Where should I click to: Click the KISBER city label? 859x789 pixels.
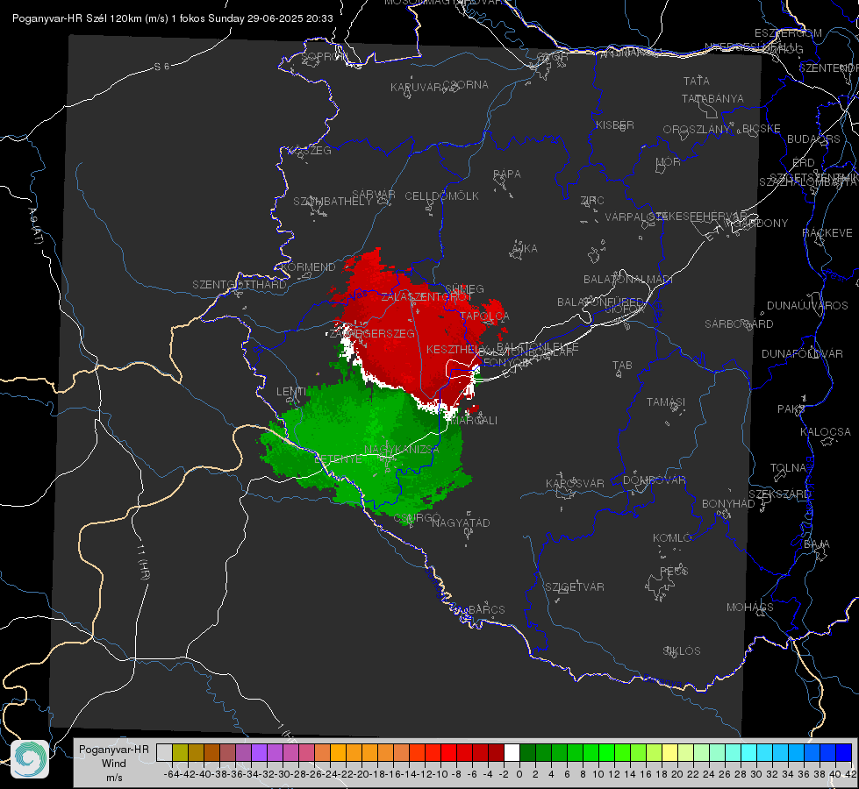pos(615,124)
